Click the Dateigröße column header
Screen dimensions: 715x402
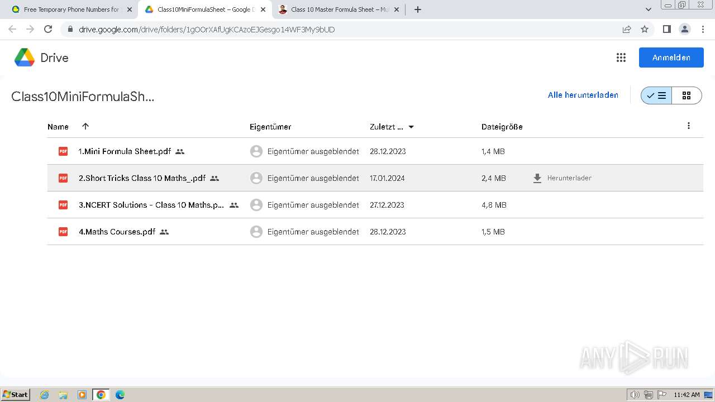click(x=502, y=127)
